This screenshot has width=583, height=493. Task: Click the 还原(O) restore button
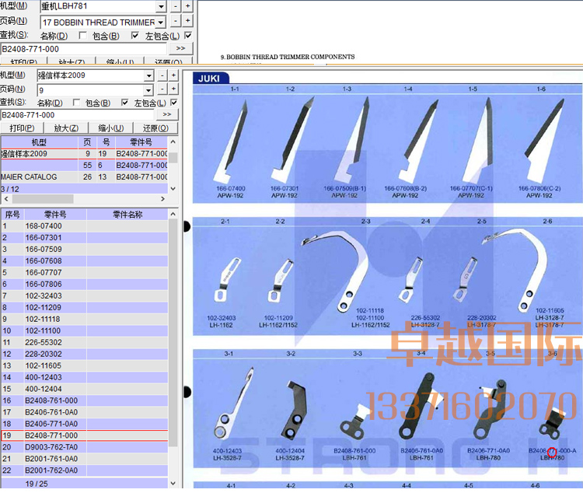click(x=155, y=128)
